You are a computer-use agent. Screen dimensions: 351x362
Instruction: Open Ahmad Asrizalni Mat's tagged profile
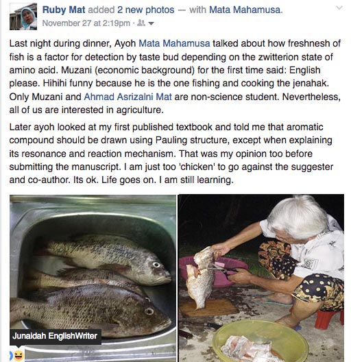(x=128, y=97)
